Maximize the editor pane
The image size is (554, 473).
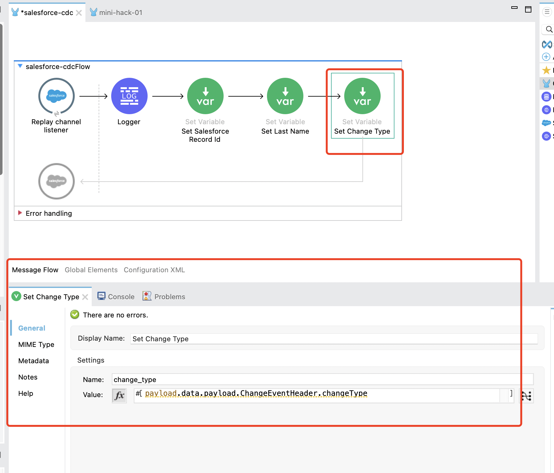point(528,9)
